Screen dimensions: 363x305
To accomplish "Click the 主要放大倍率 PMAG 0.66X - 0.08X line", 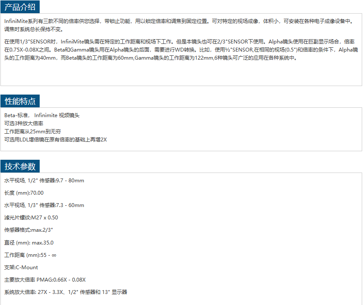I will point(45,280).
